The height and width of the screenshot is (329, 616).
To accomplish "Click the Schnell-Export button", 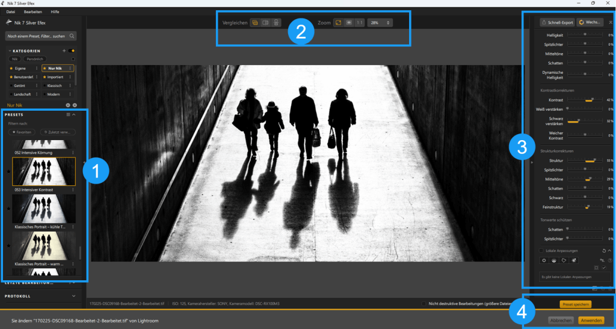I will pos(557,22).
